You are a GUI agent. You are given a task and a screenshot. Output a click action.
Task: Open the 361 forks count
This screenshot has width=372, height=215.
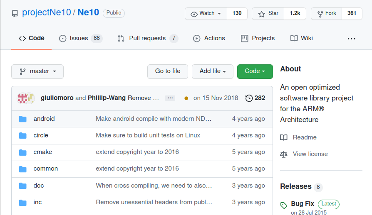coord(352,13)
